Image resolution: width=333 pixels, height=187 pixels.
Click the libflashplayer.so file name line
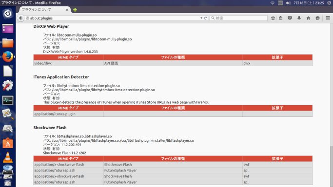click(x=78, y=136)
